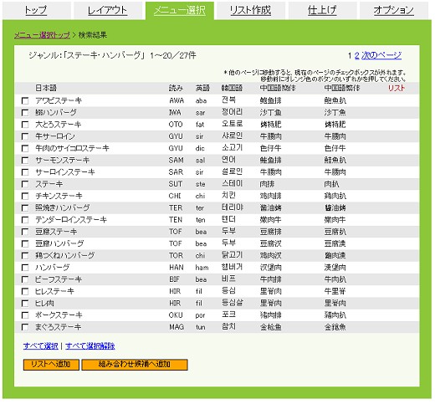Click the 肉排 simplified Chinese cell
This screenshot has height=404, width=435.
(267, 184)
